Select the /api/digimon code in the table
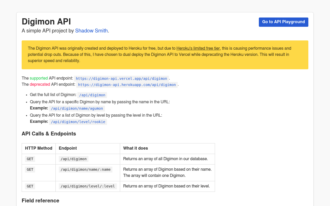The height and width of the screenshot is (206, 330). pos(73,159)
